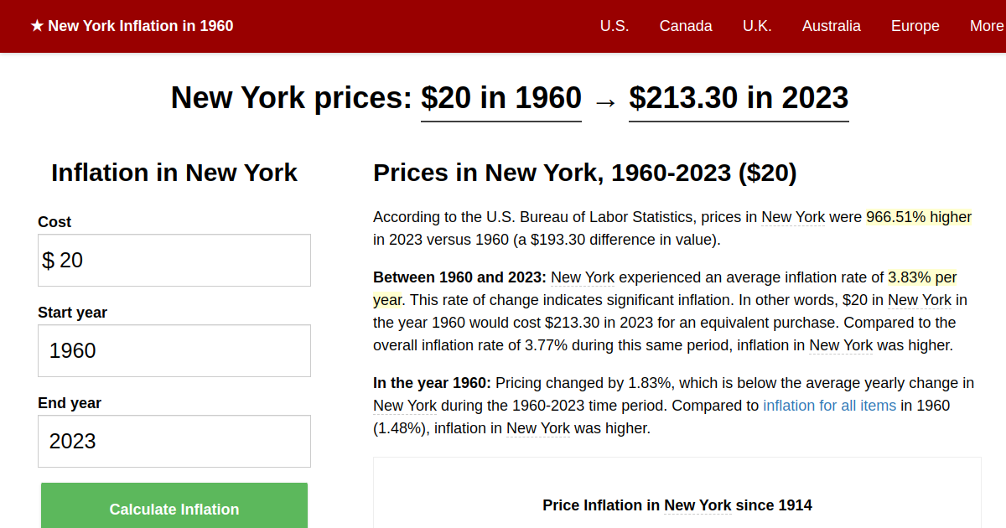Click the "New York Inflation in 1960" site title
Viewport: 1006px width, 528px height.
click(141, 25)
